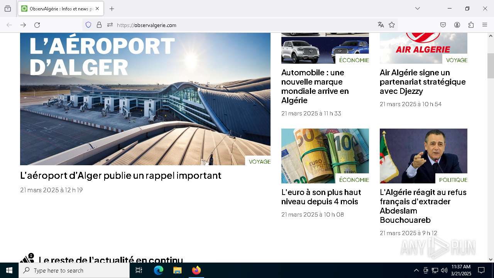Click the '21 mars 2025 à 10 h 54' timestamp
494x278 pixels.
click(411, 104)
